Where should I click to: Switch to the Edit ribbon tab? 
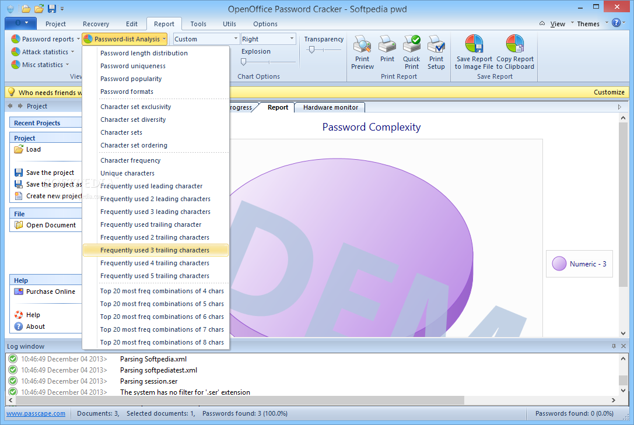coord(131,24)
